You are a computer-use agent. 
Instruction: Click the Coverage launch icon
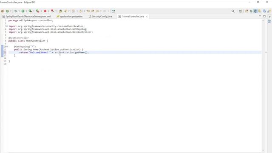[x=30, y=11]
